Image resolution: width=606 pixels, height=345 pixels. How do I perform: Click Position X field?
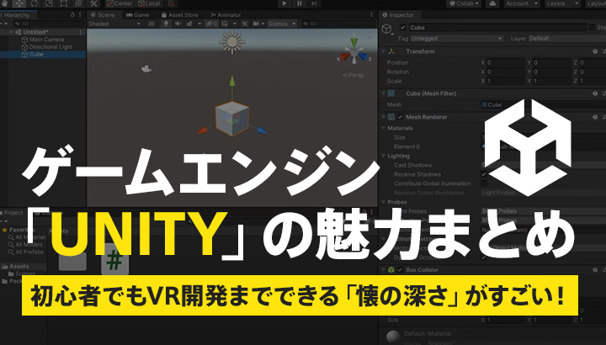[x=506, y=62]
